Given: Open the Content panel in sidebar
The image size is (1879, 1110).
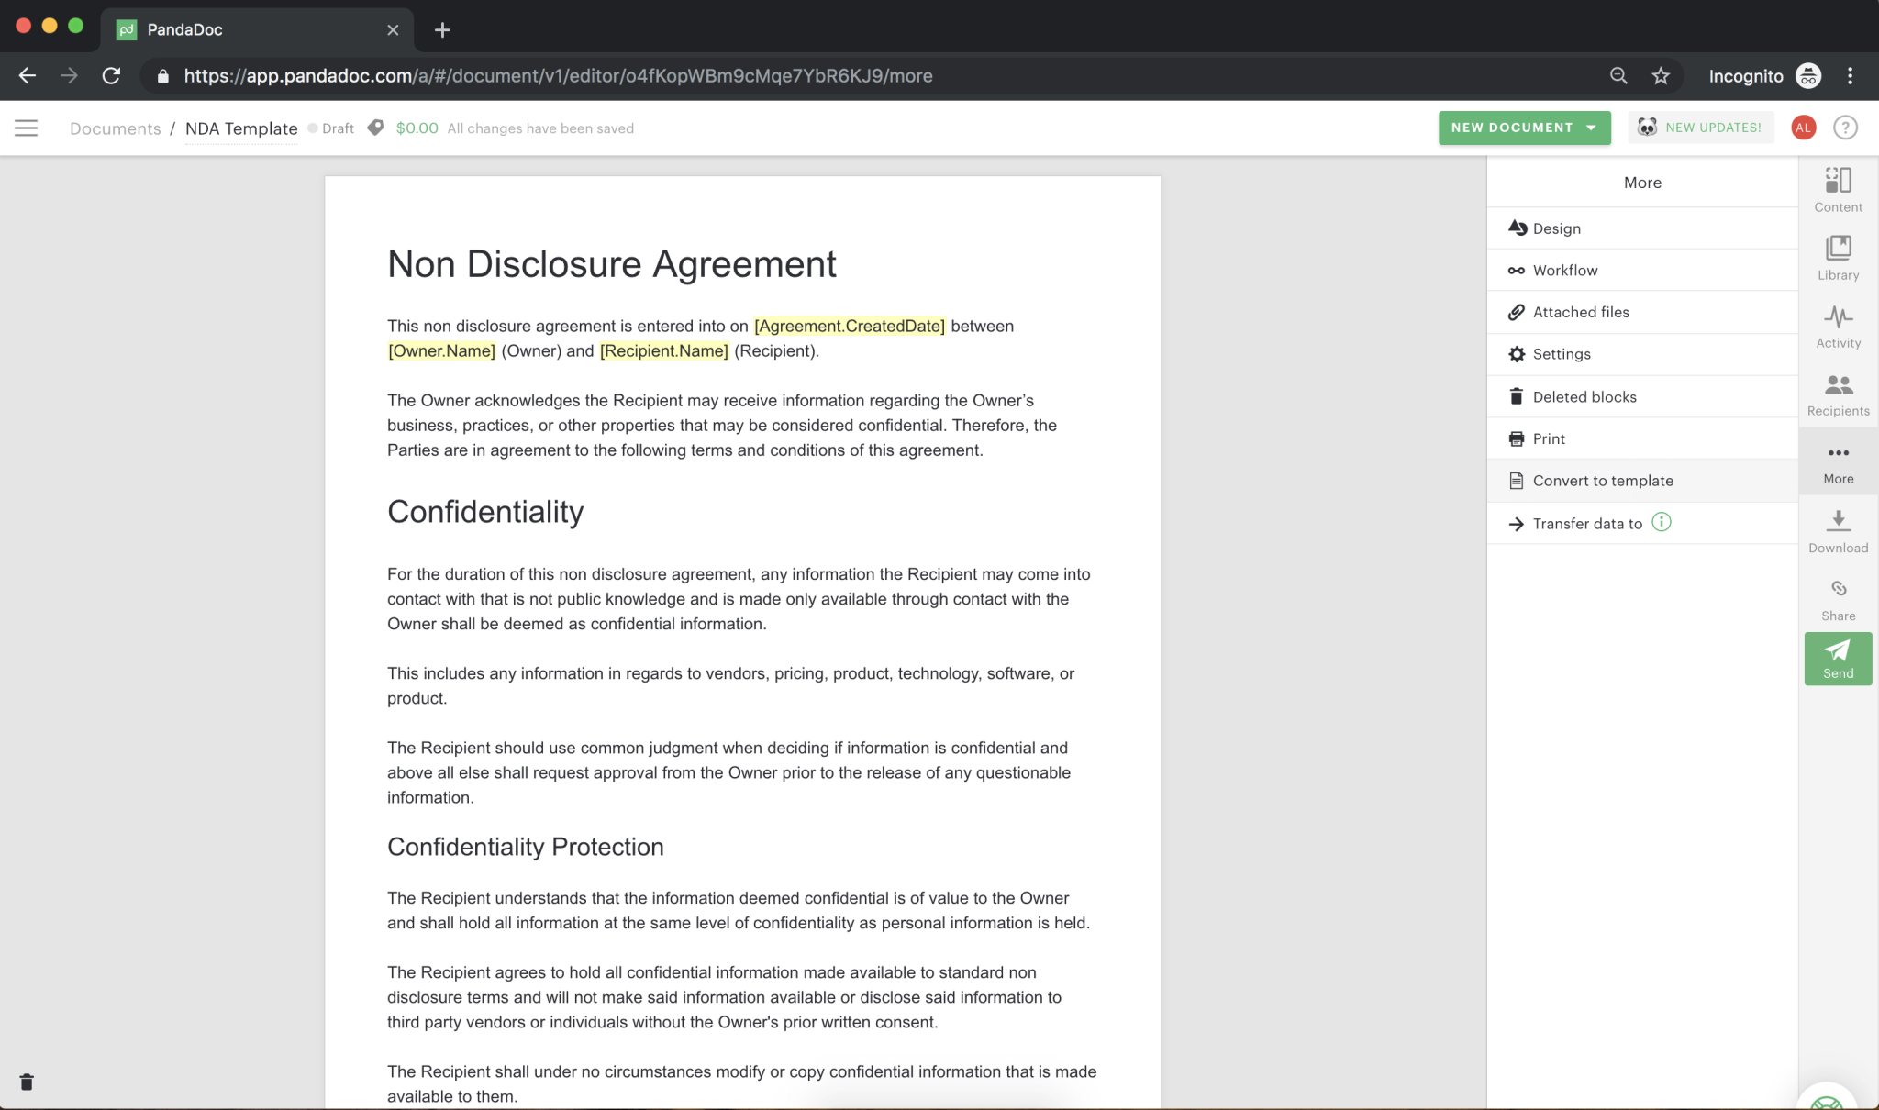Looking at the screenshot, I should click(x=1838, y=189).
